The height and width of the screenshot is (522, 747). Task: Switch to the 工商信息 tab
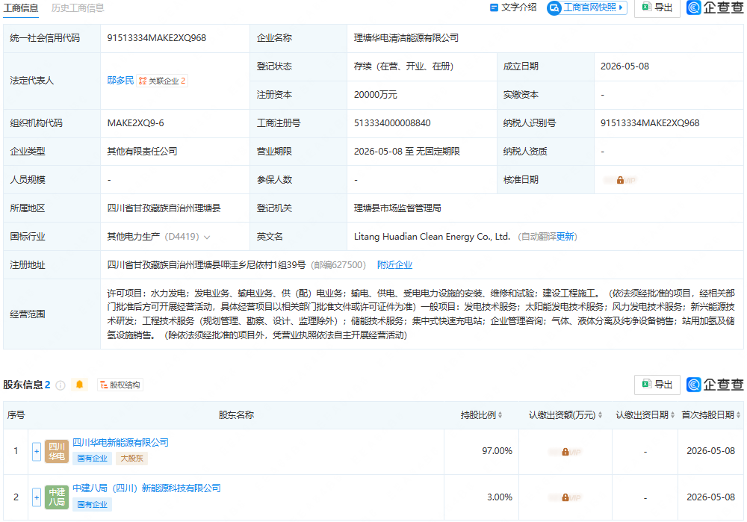20,8
